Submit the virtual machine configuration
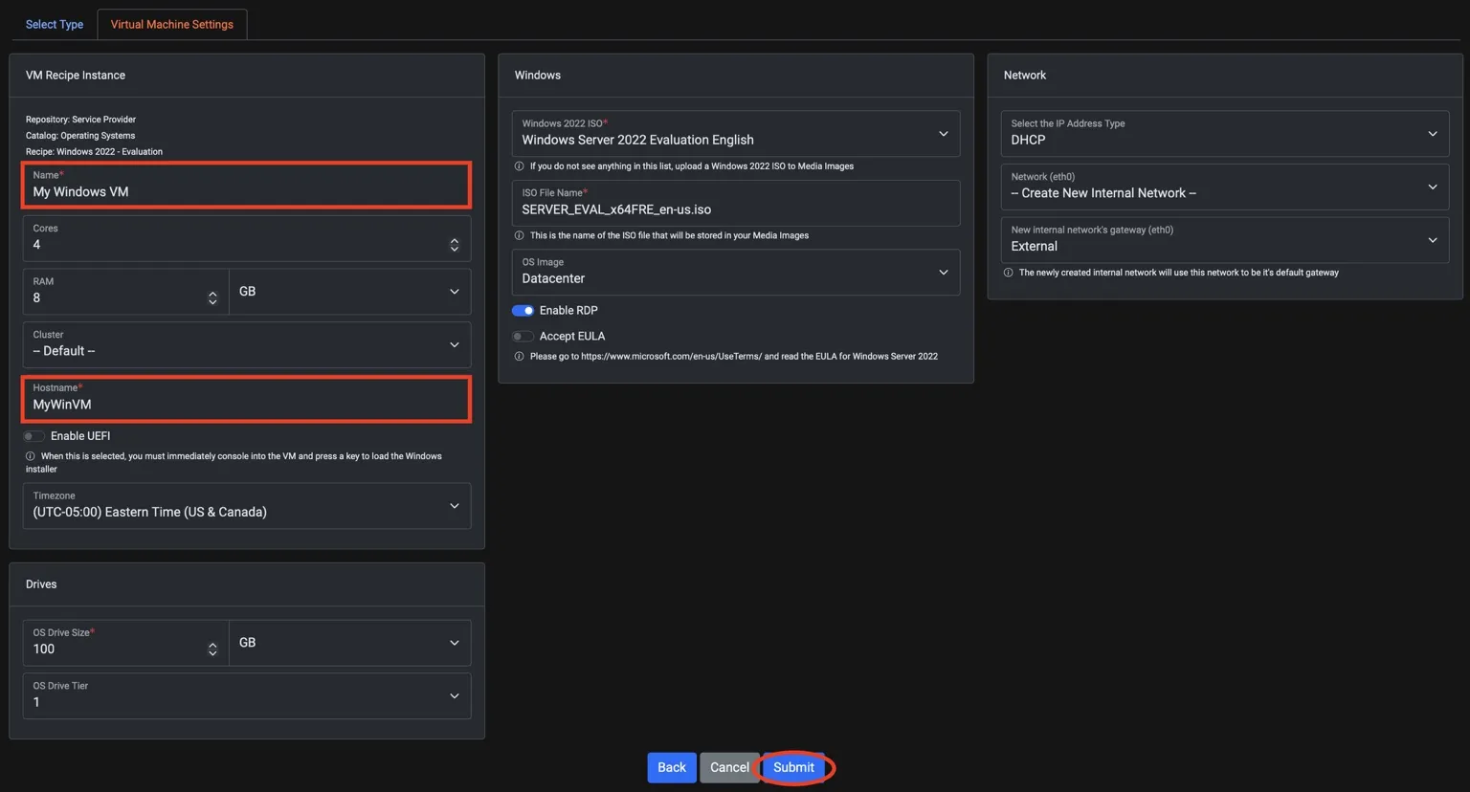Image resolution: width=1470 pixels, height=792 pixels. 793,766
